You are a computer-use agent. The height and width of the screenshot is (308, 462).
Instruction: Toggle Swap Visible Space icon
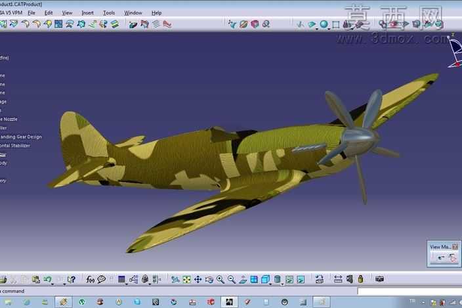301,279
